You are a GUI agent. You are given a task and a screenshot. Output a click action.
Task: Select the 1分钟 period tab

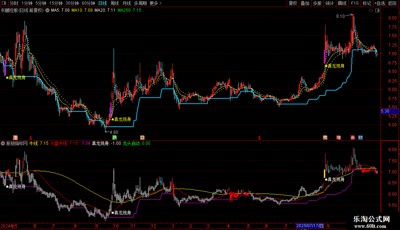(x=27, y=3)
